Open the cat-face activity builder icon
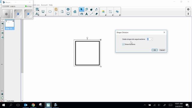 pos(68,9)
